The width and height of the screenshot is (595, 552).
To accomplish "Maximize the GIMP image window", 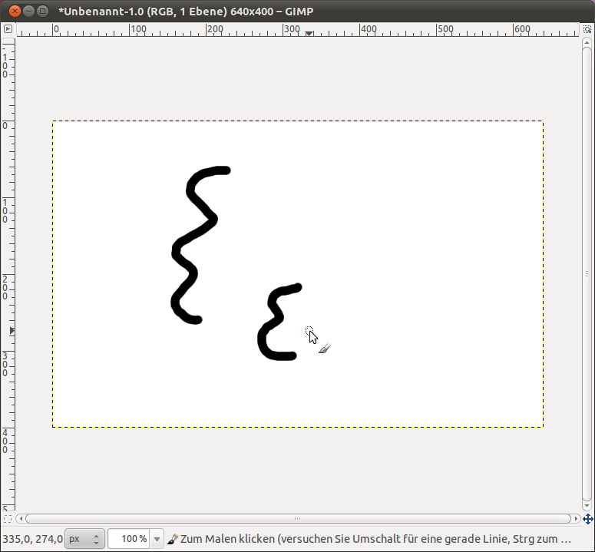I will pyautogui.click(x=41, y=12).
